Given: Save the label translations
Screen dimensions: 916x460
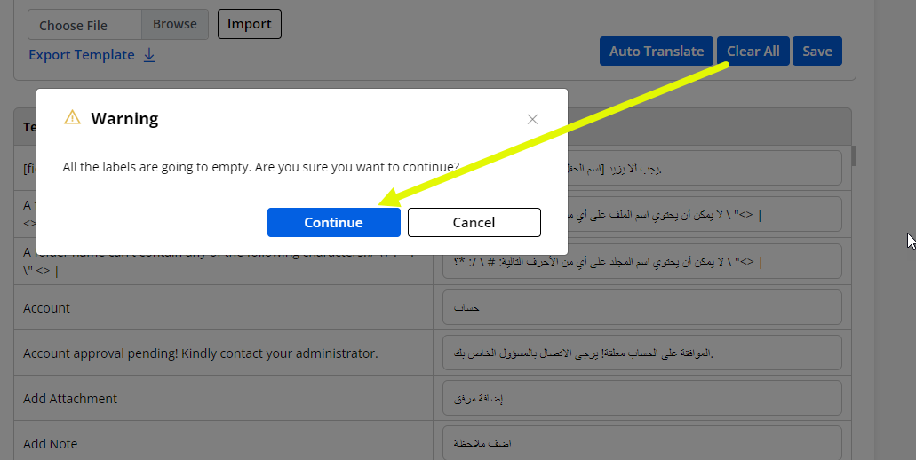Looking at the screenshot, I should 816,52.
